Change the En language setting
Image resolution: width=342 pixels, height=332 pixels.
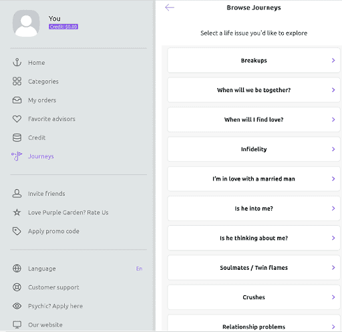pyautogui.click(x=139, y=269)
